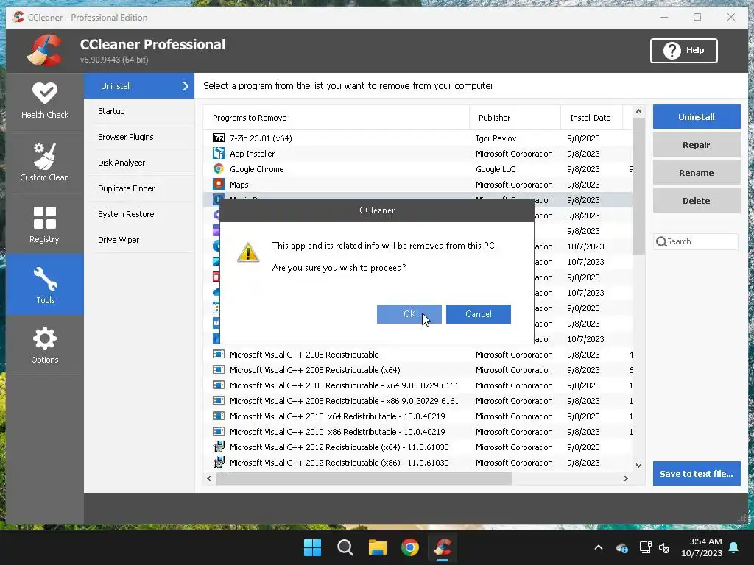Confirm removal with OK button
Screen dimensions: 754x565
click(409, 313)
